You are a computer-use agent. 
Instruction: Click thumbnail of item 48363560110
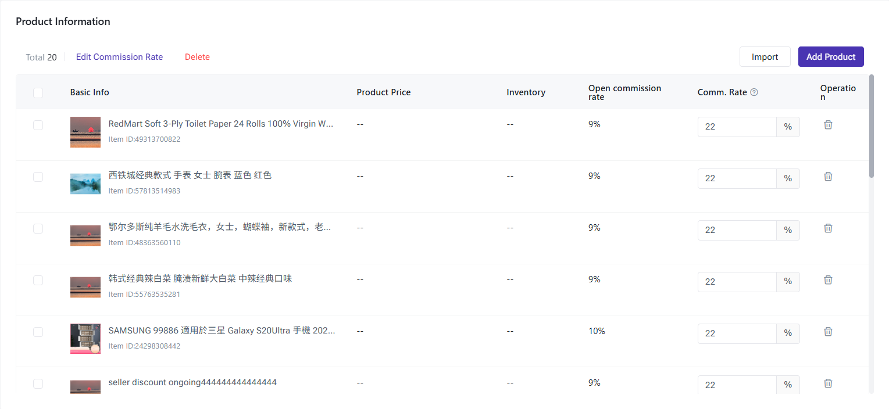[x=85, y=235]
